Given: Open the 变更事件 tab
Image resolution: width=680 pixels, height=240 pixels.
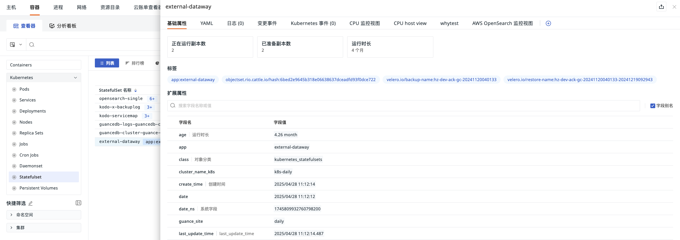Looking at the screenshot, I should pyautogui.click(x=267, y=23).
